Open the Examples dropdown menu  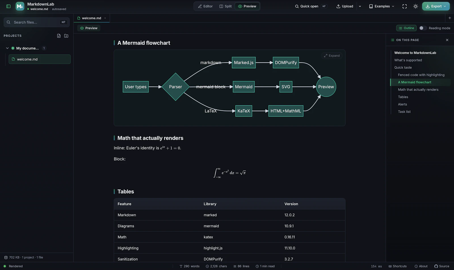pos(382,6)
